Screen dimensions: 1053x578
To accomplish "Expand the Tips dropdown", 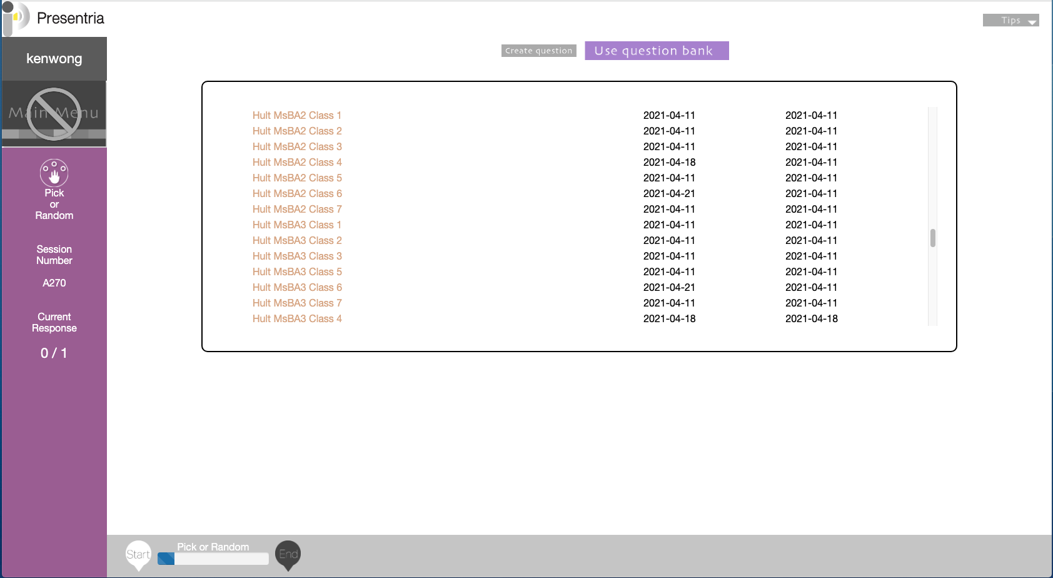I will pos(1010,20).
